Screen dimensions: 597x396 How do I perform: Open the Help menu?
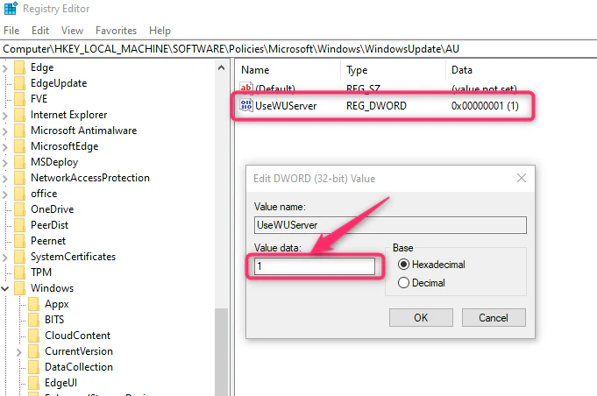tap(160, 31)
